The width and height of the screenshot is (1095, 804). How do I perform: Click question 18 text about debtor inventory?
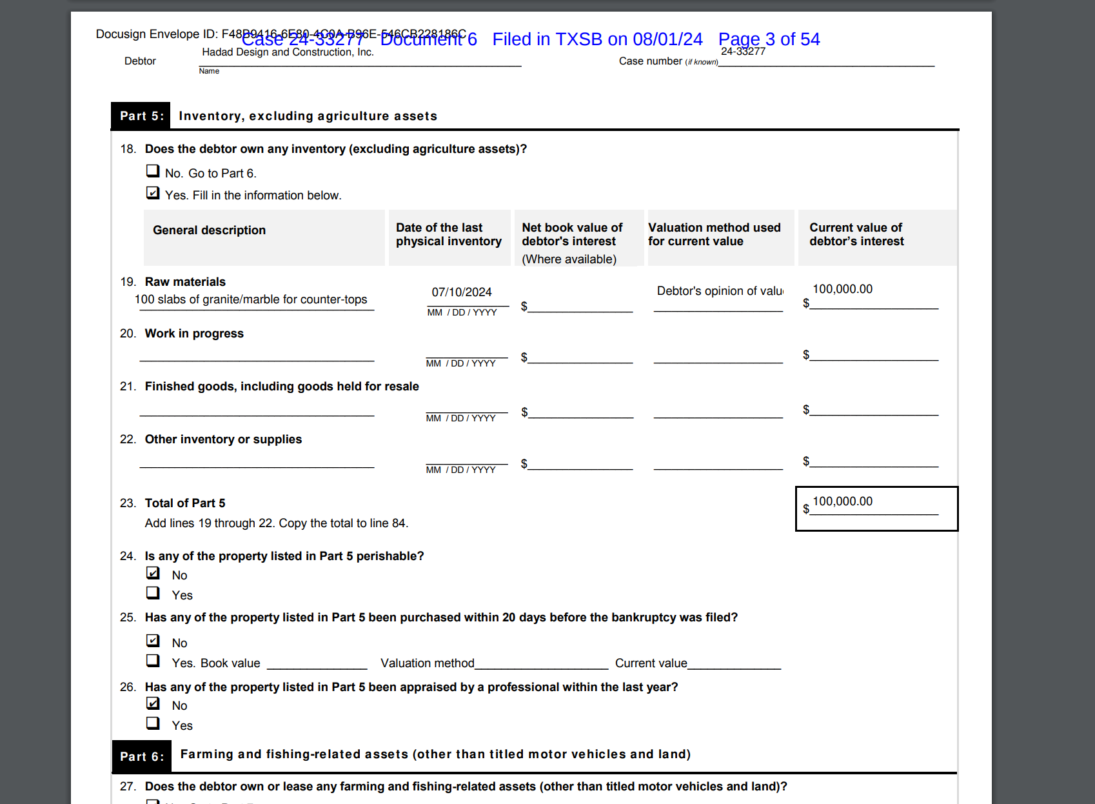335,149
